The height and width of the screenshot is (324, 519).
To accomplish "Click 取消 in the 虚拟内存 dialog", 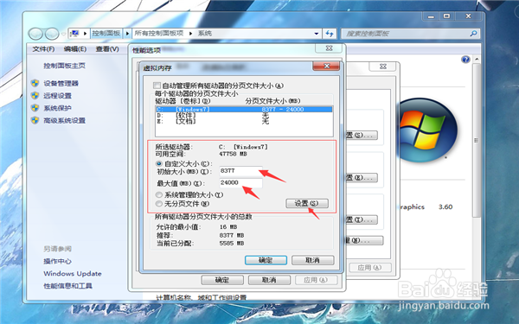I will [x=313, y=260].
